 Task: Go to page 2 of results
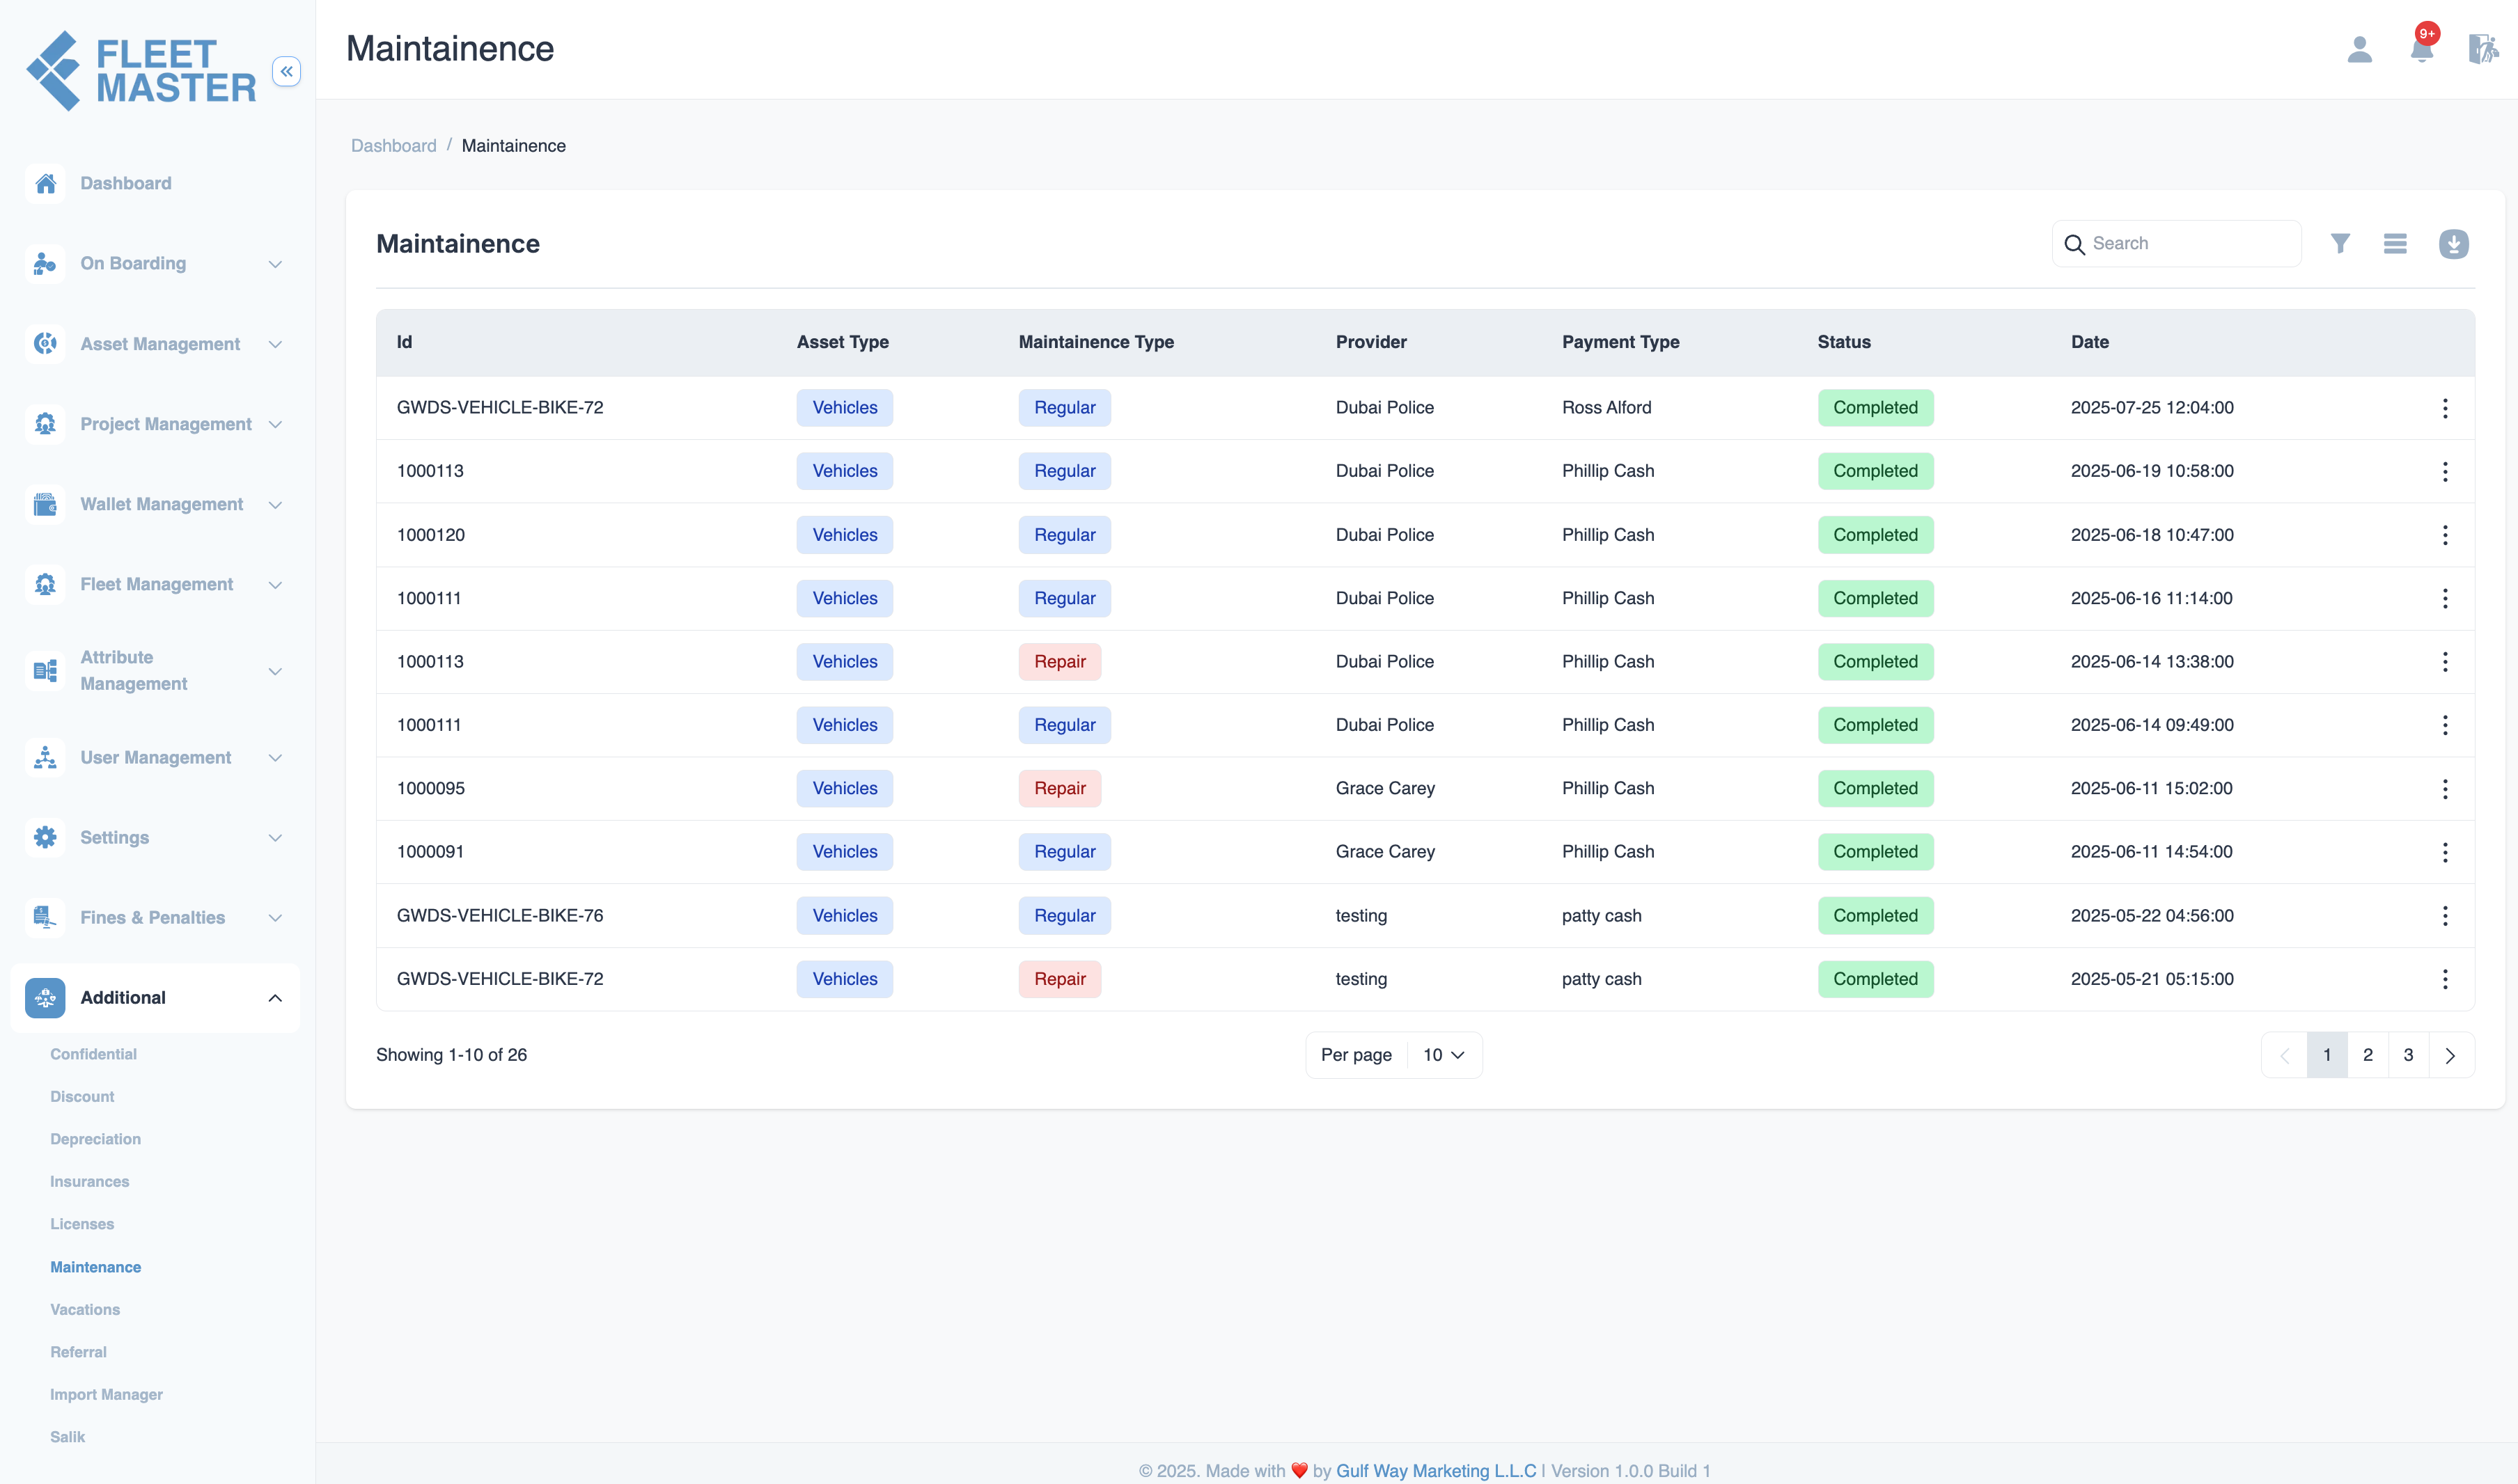click(x=2368, y=1055)
